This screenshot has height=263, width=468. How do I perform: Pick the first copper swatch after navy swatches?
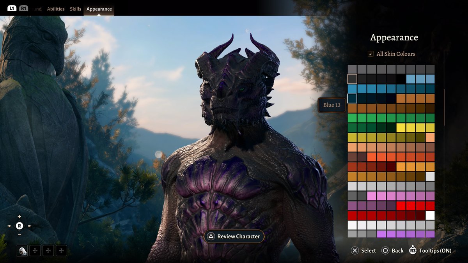pos(401,98)
